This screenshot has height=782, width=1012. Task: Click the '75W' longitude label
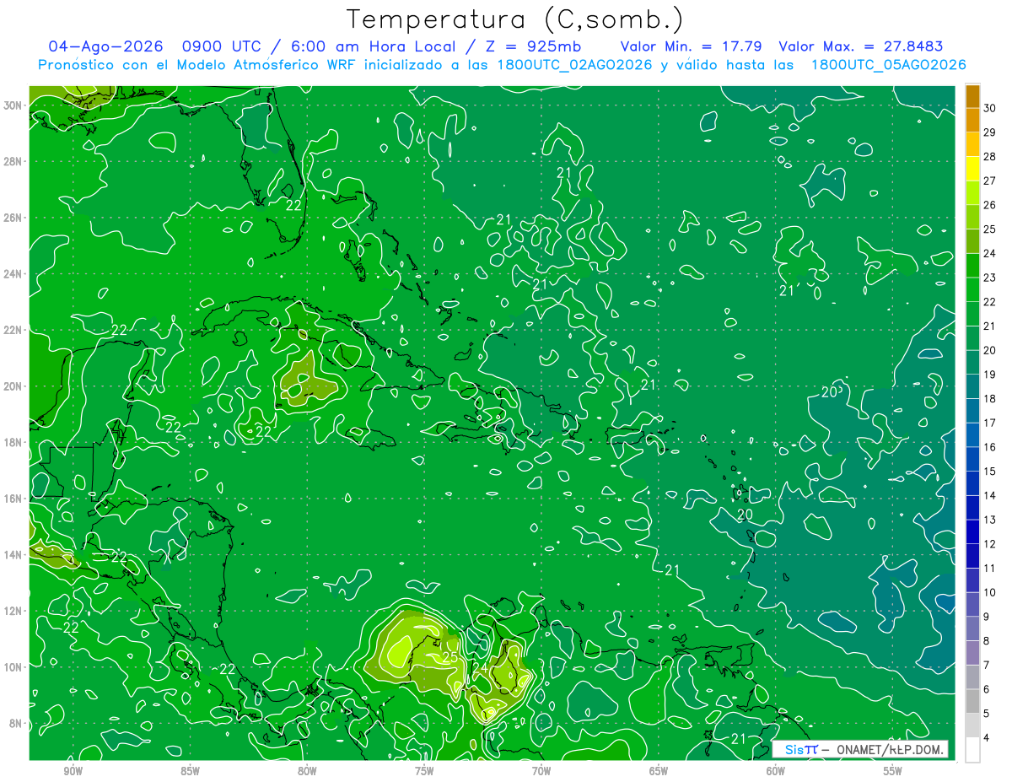(424, 770)
